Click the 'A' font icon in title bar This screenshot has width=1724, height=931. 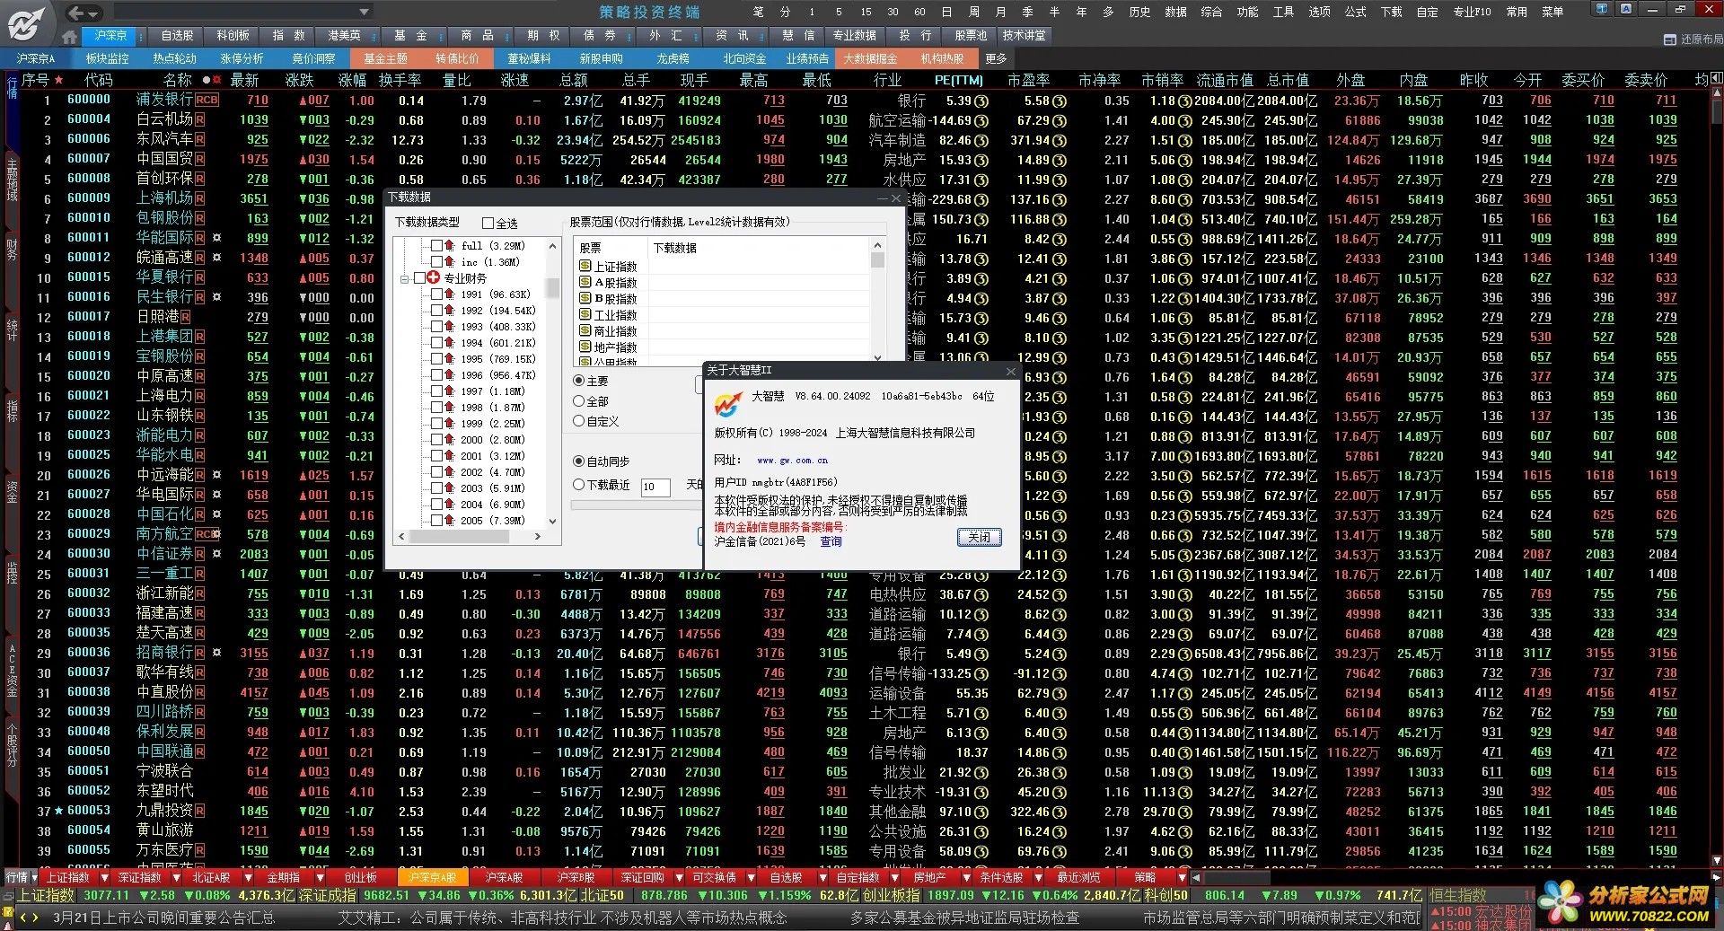pyautogui.click(x=1626, y=9)
